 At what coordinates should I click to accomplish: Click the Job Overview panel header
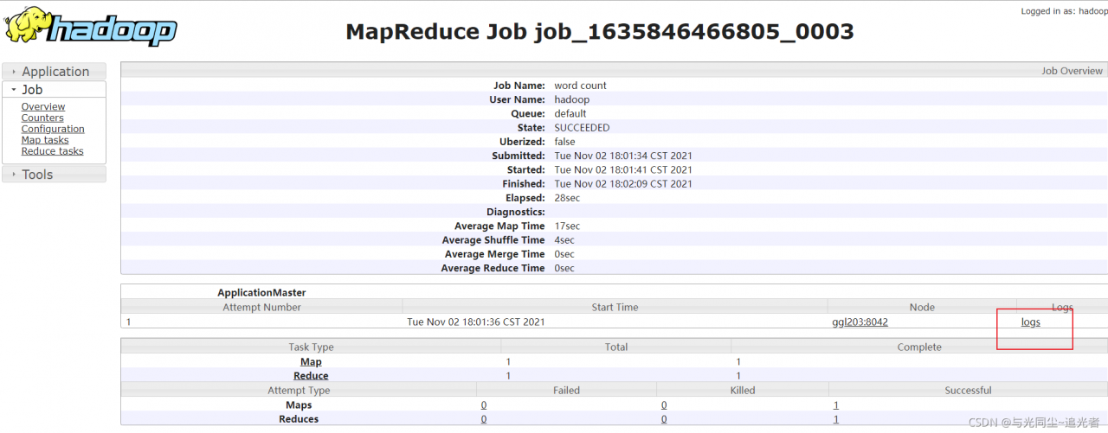pyautogui.click(x=614, y=71)
